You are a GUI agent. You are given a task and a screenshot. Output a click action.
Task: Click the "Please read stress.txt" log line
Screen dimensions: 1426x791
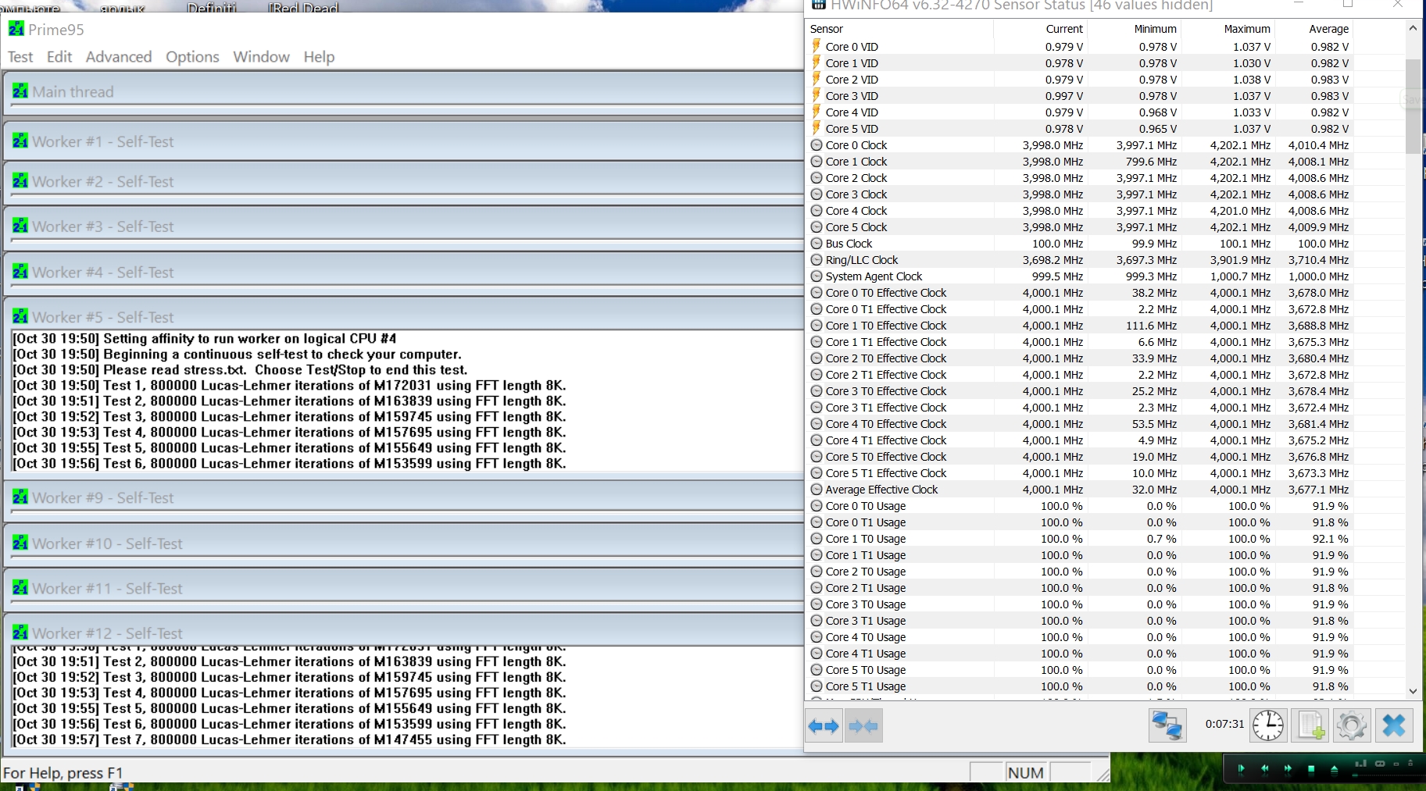[x=241, y=370]
